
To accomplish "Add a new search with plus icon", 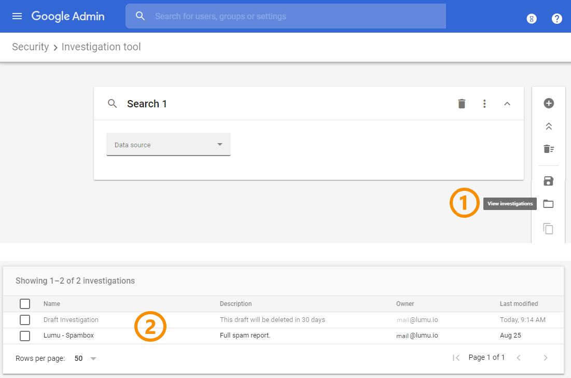I will tap(548, 103).
